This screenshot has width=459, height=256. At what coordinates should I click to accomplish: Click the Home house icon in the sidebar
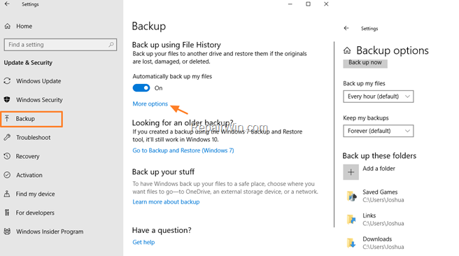pos(7,27)
